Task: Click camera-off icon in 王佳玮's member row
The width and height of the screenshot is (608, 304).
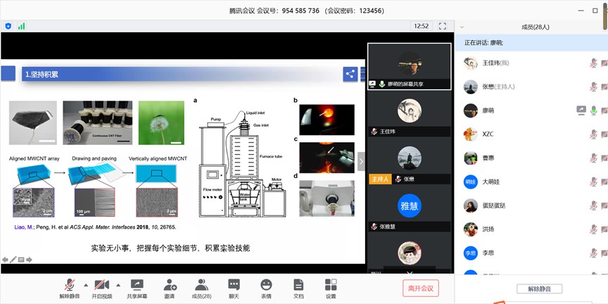Action: pyautogui.click(x=604, y=63)
